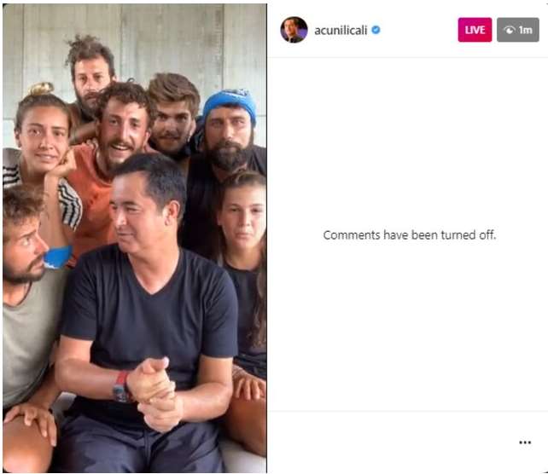Click the 'Comments have been turned off' message

[409, 235]
